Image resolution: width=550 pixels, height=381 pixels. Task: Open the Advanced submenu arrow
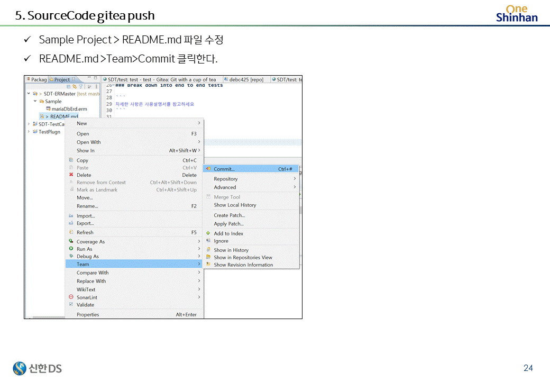click(x=295, y=187)
